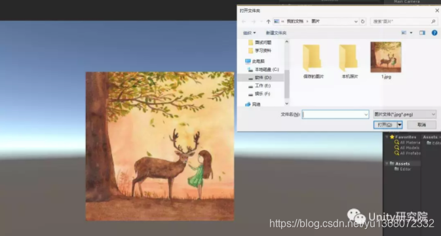Go up one folder level
441x236 pixels.
pyautogui.click(x=268, y=22)
